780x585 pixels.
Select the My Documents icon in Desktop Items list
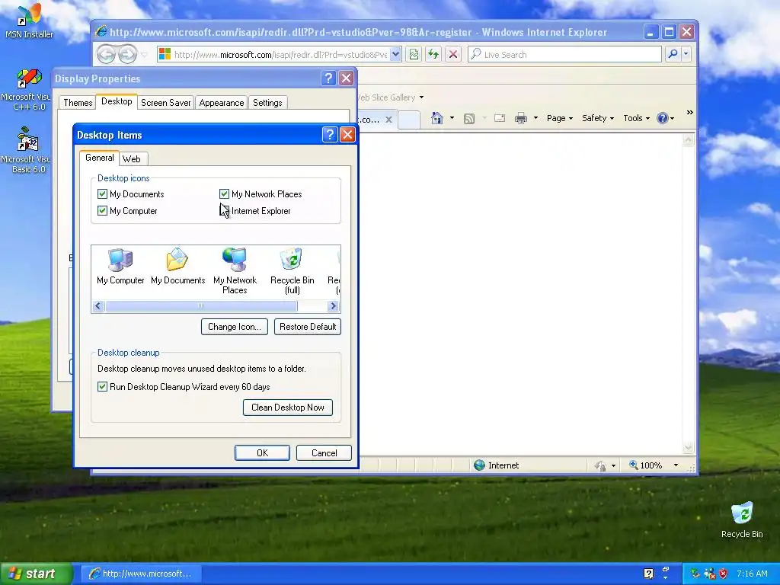point(177,267)
